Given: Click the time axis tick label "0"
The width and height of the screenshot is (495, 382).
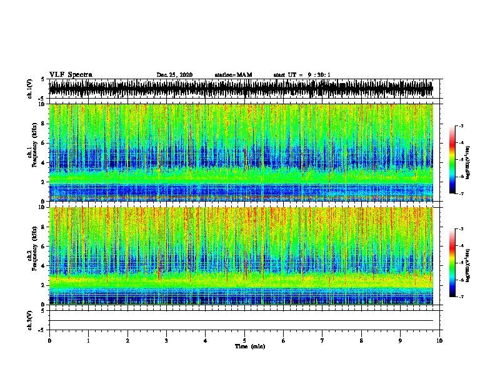Looking at the screenshot, I should coord(49,341).
